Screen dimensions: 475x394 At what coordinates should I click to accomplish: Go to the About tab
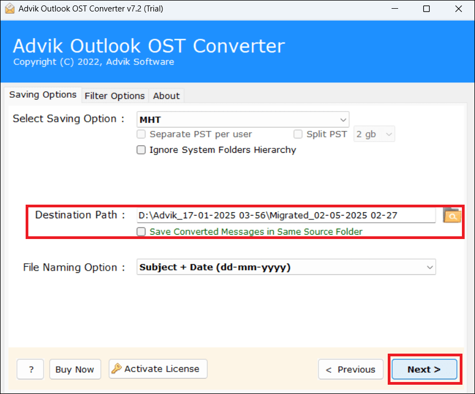tap(166, 96)
